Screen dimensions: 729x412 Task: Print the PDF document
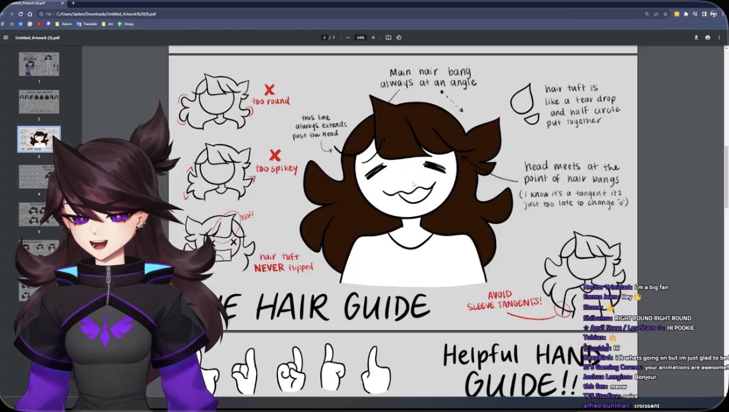708,37
